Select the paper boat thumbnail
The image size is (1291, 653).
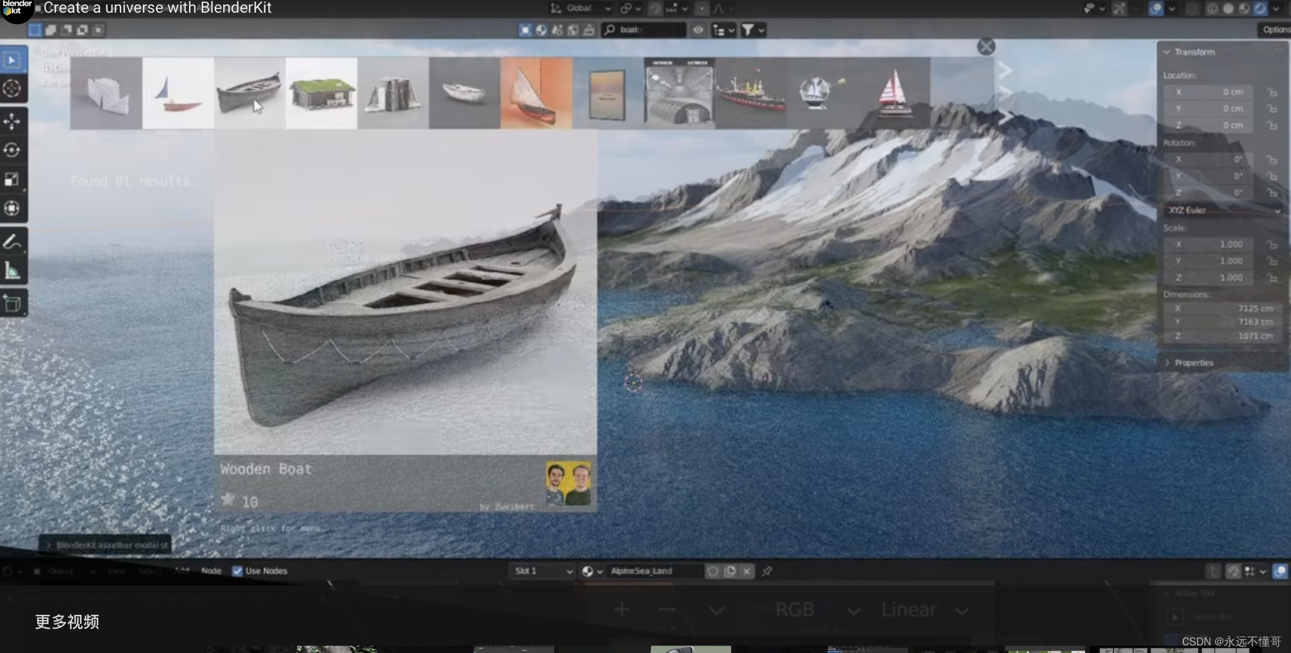tap(106, 93)
